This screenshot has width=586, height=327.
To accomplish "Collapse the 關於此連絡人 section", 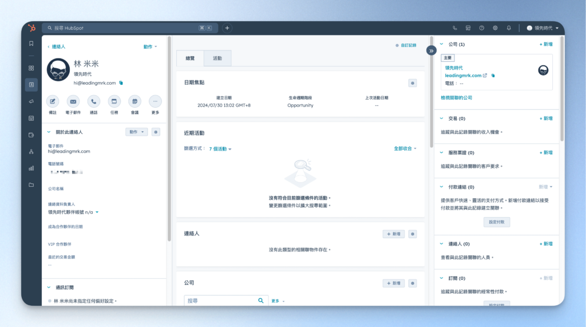I will click(49, 132).
